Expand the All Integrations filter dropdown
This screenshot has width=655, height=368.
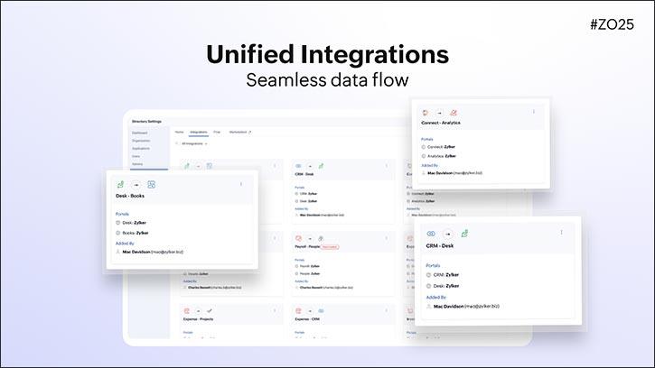coord(193,143)
